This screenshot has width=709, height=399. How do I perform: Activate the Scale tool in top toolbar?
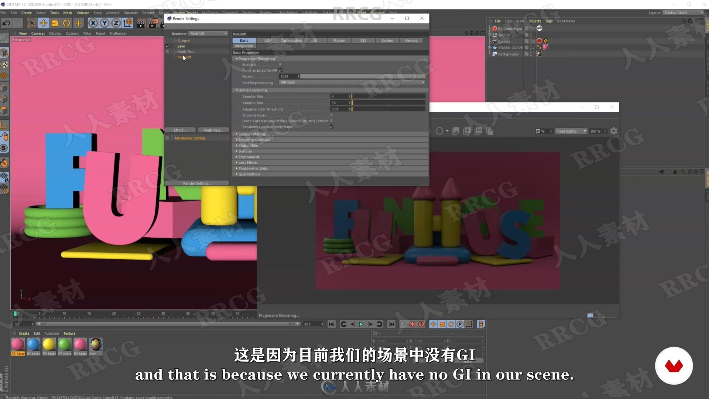pyautogui.click(x=55, y=23)
